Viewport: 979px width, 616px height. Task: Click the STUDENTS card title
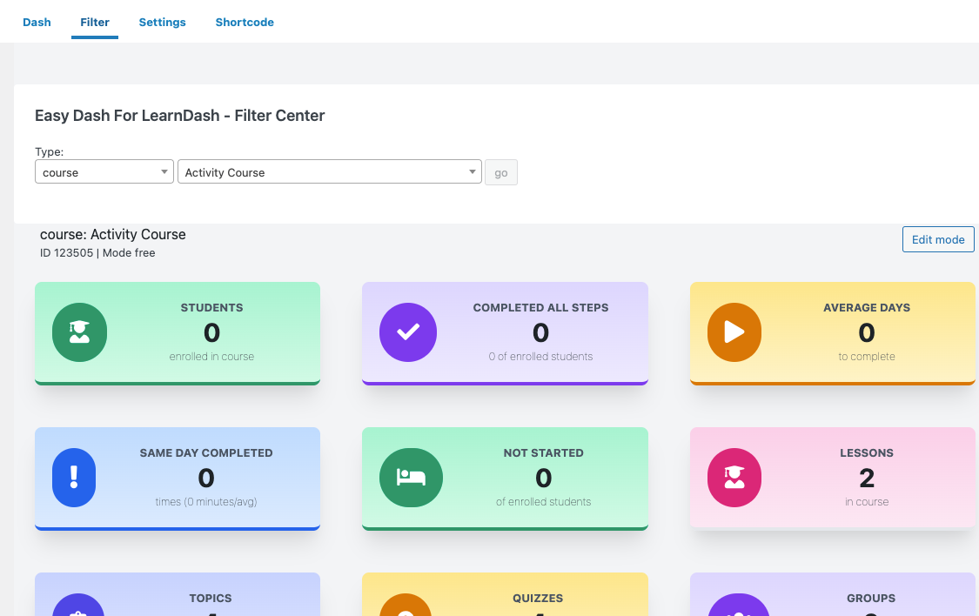coord(211,308)
